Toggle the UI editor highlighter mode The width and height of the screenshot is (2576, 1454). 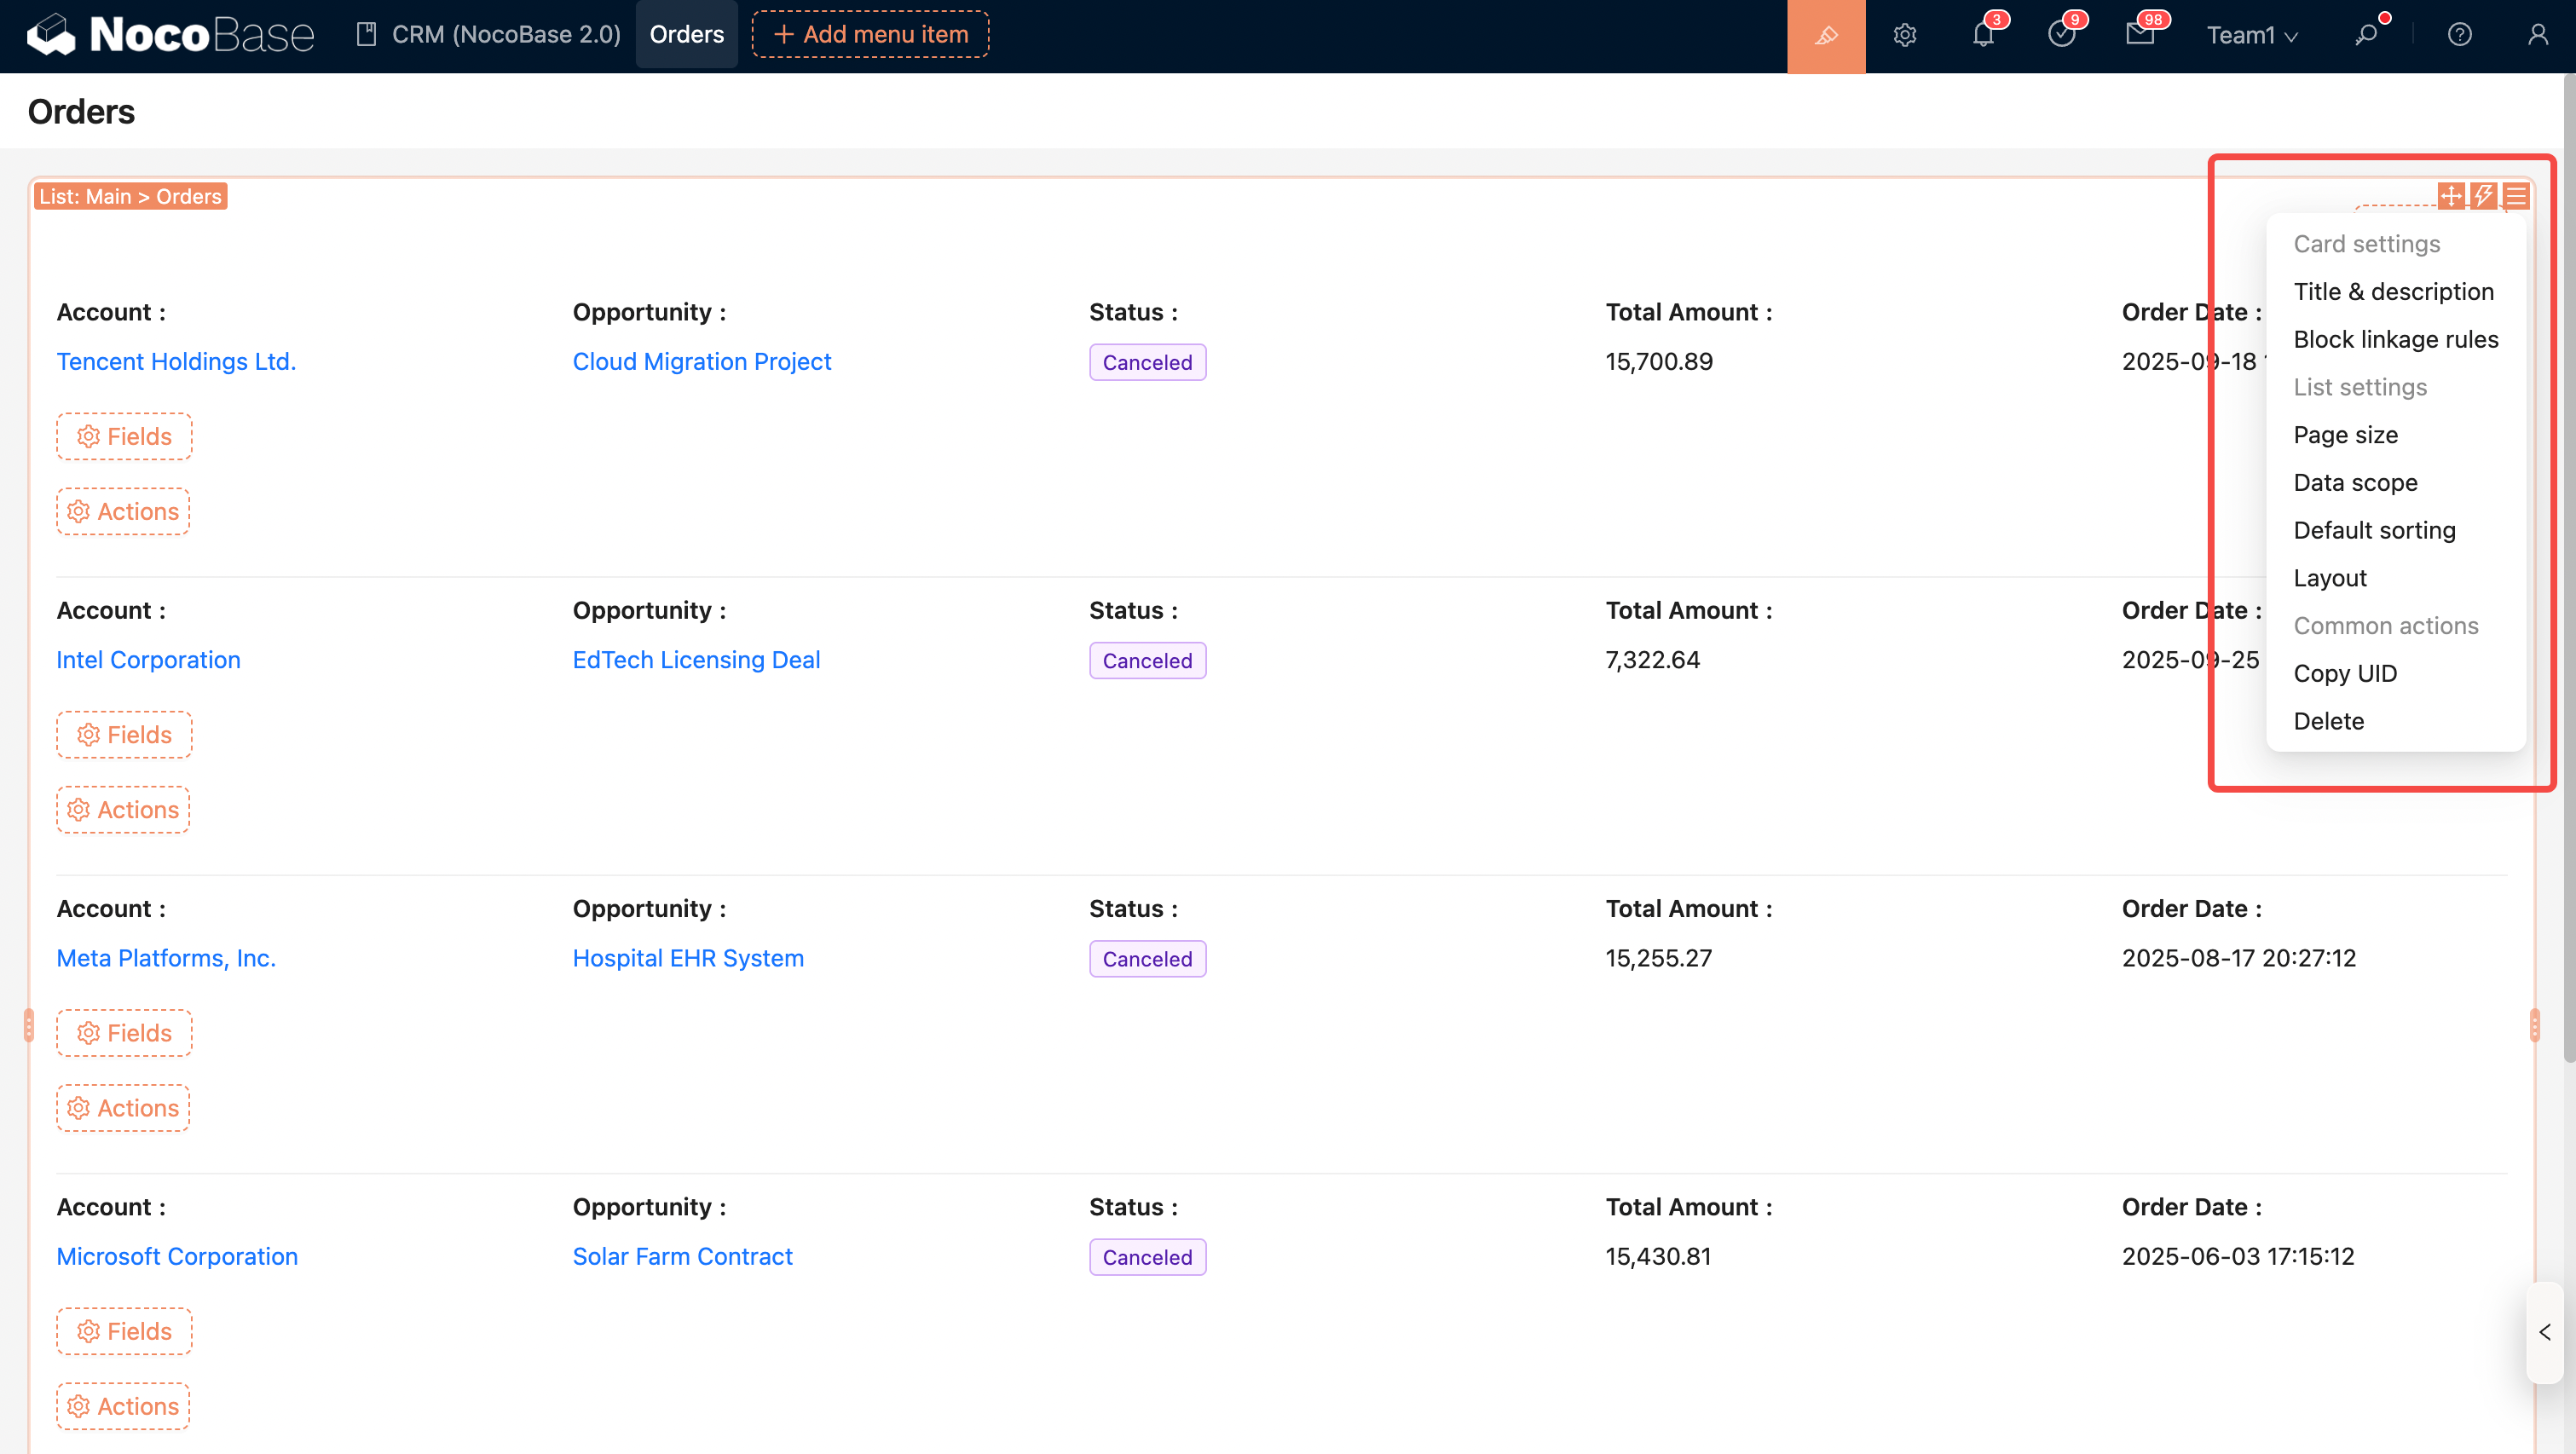(x=1825, y=36)
